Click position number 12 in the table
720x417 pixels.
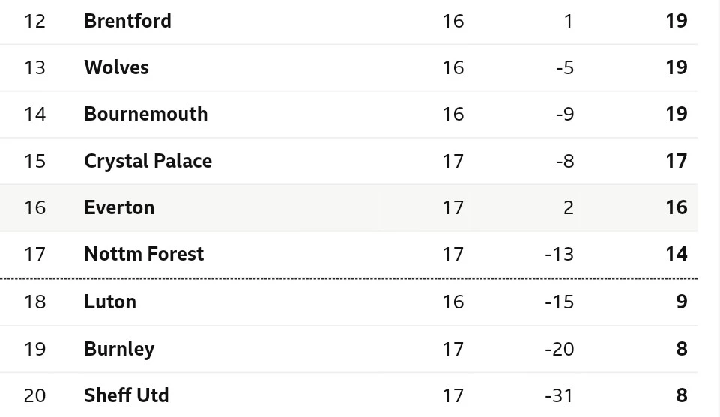[34, 21]
